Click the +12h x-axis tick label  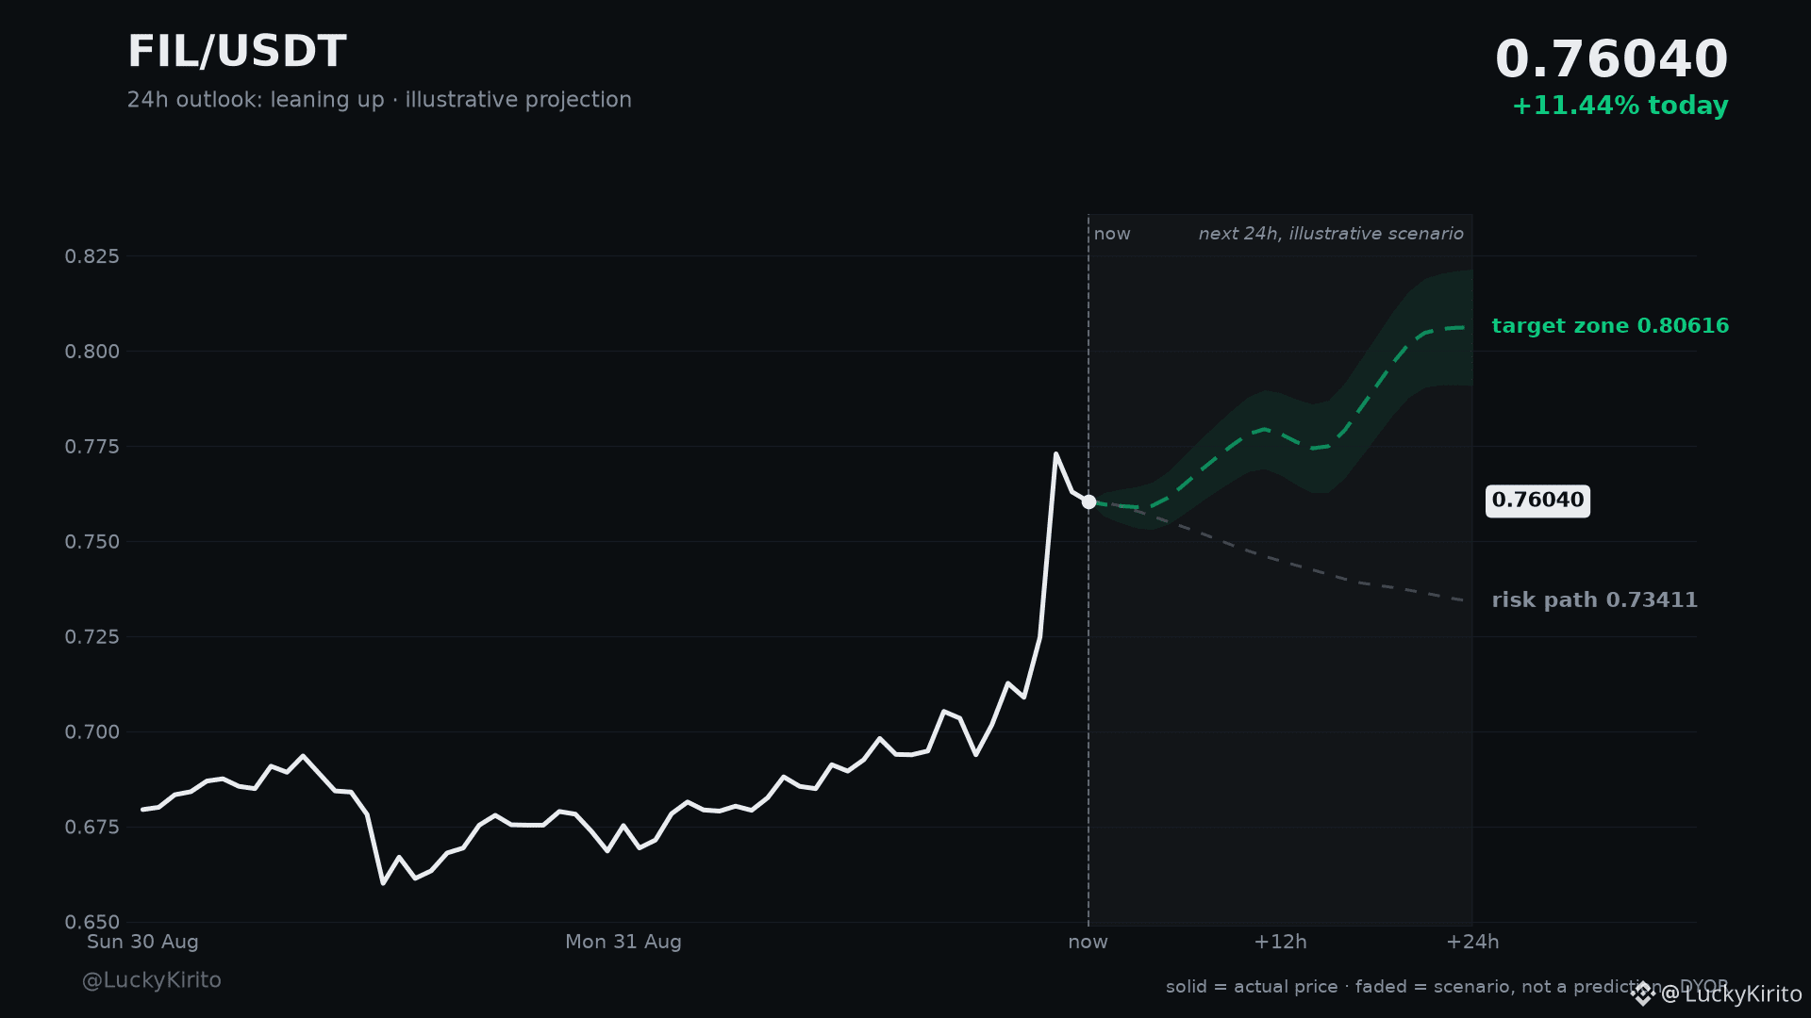(1280, 942)
